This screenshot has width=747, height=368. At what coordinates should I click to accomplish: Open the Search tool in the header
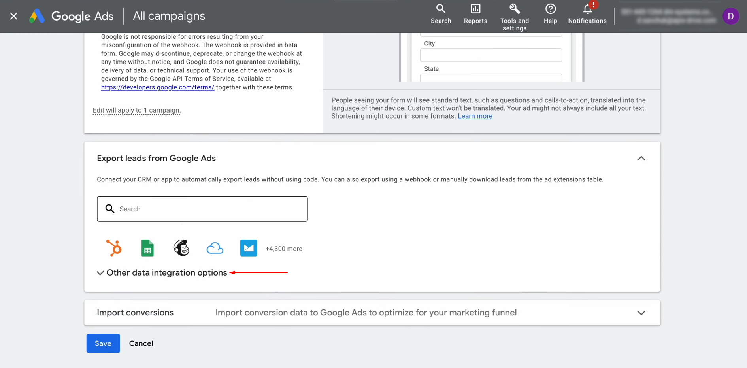point(441,14)
